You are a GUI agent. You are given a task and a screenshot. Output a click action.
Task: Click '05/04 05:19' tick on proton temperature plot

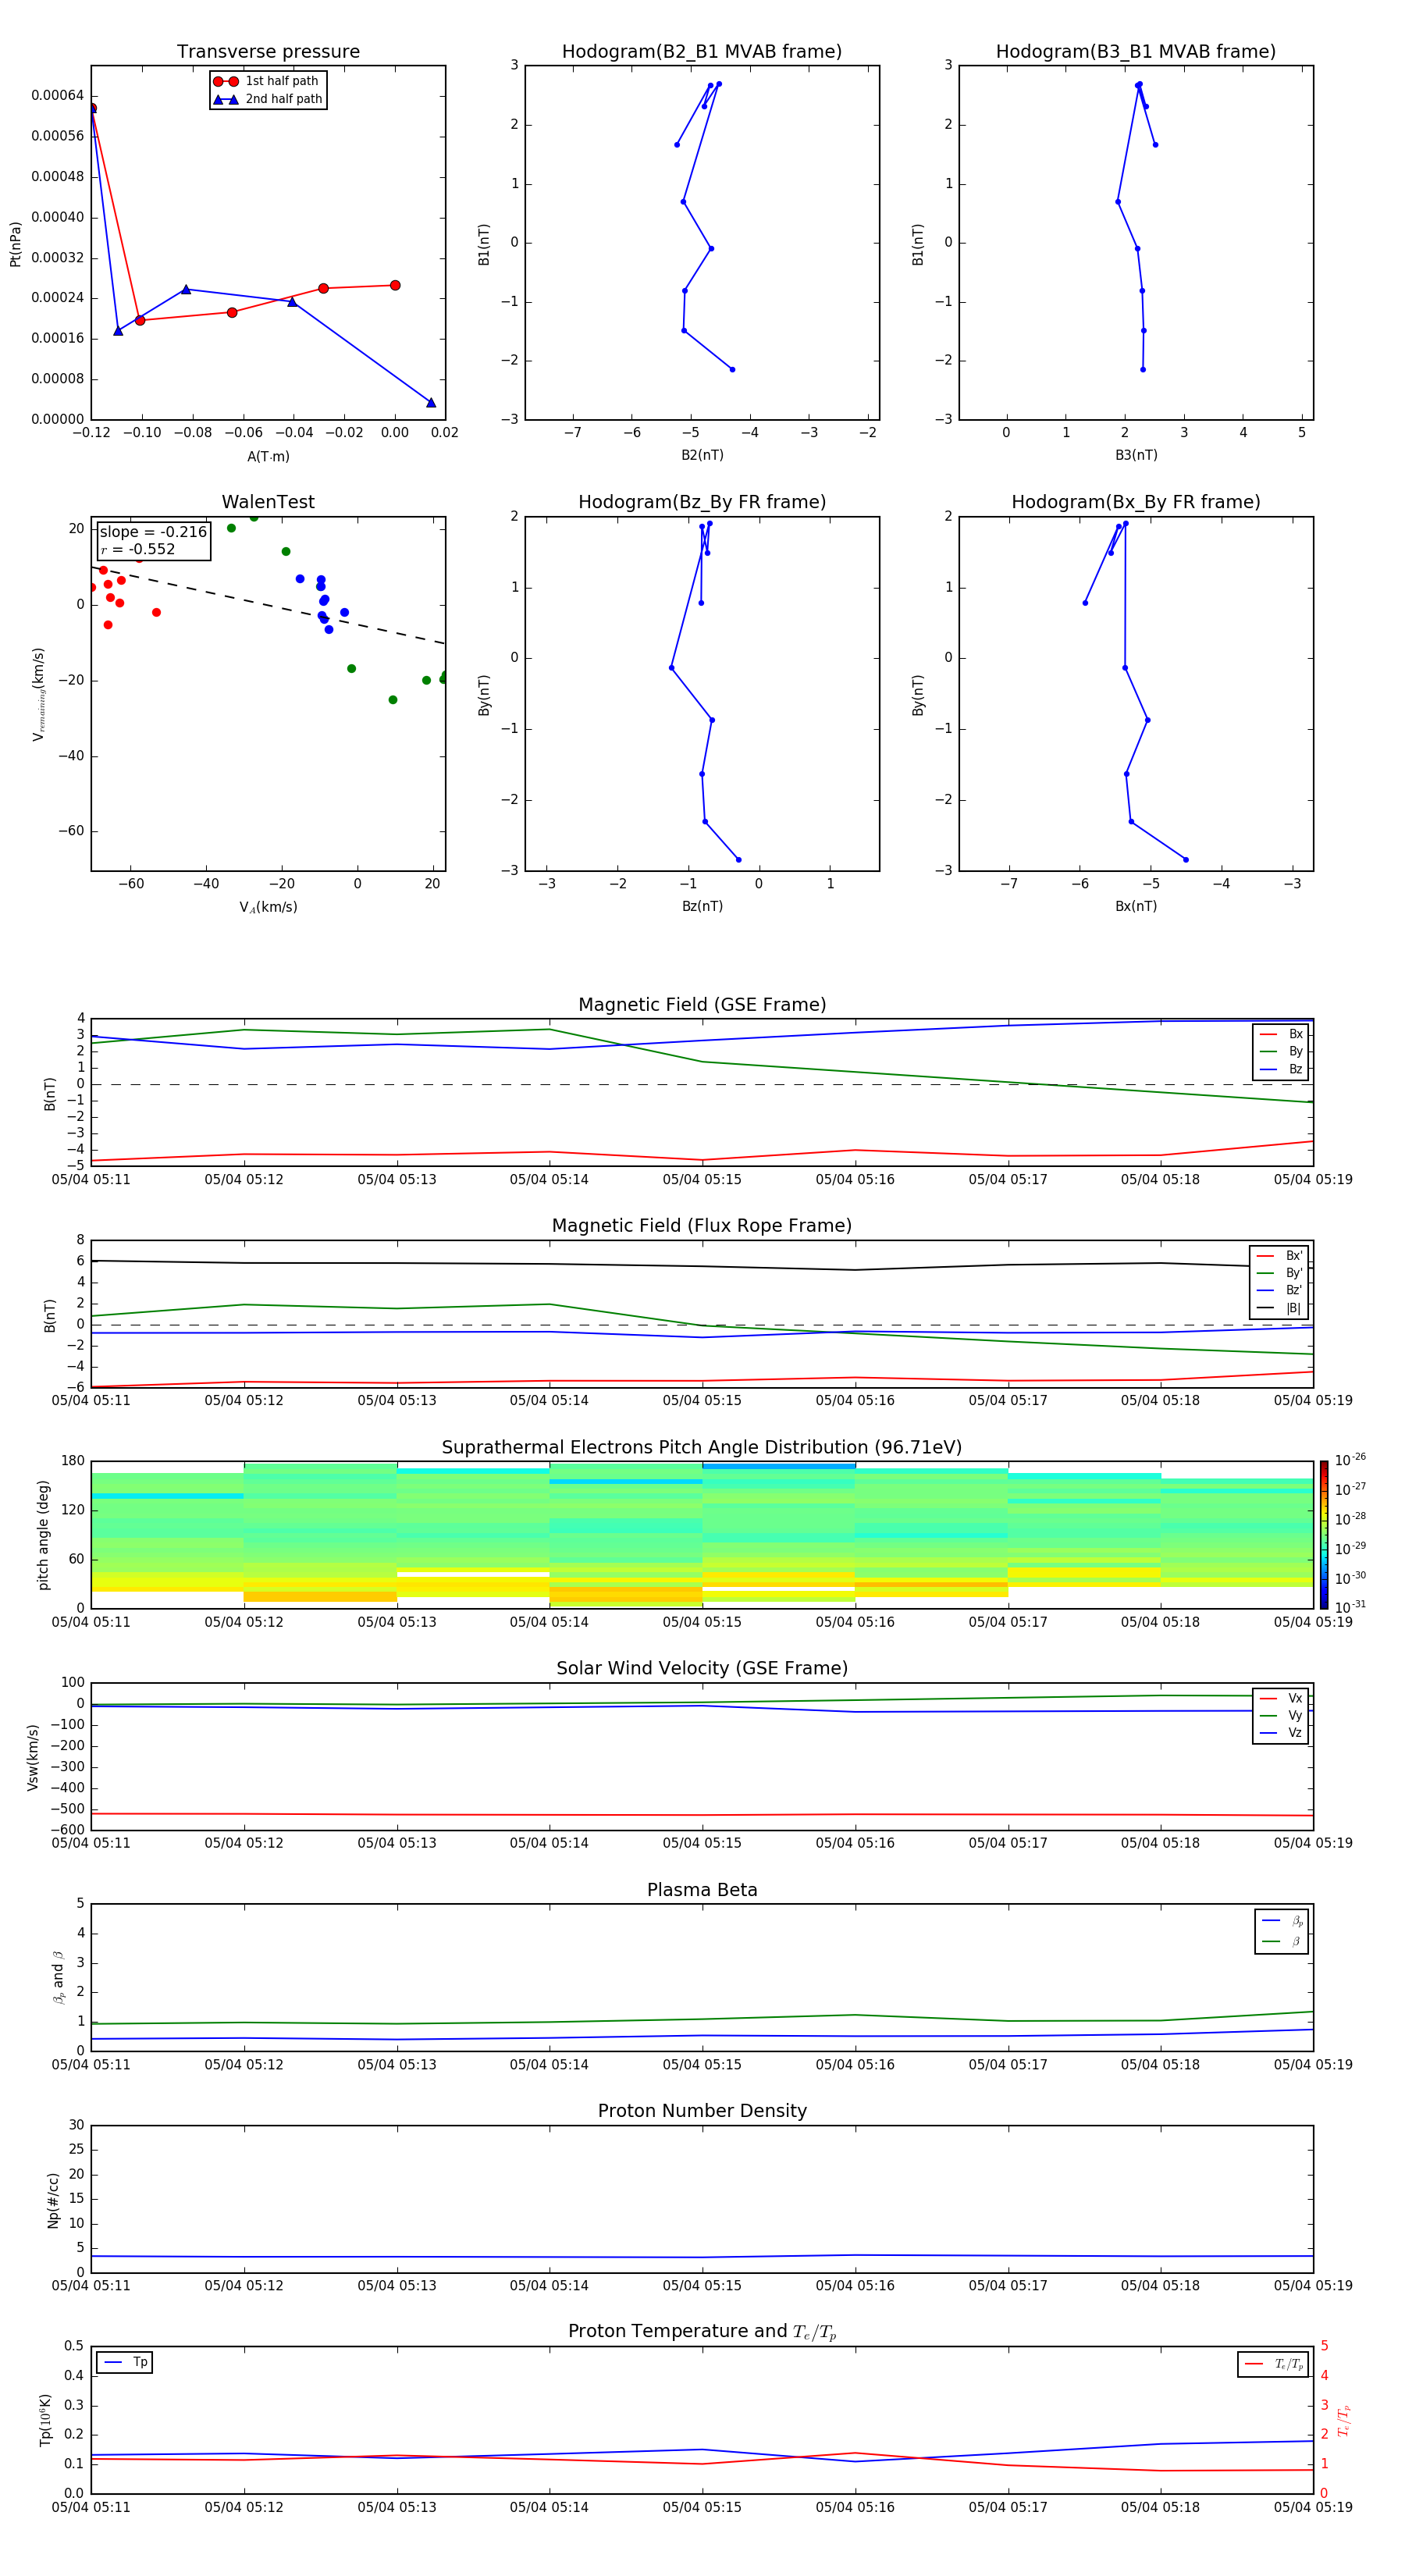pos(1313,2507)
